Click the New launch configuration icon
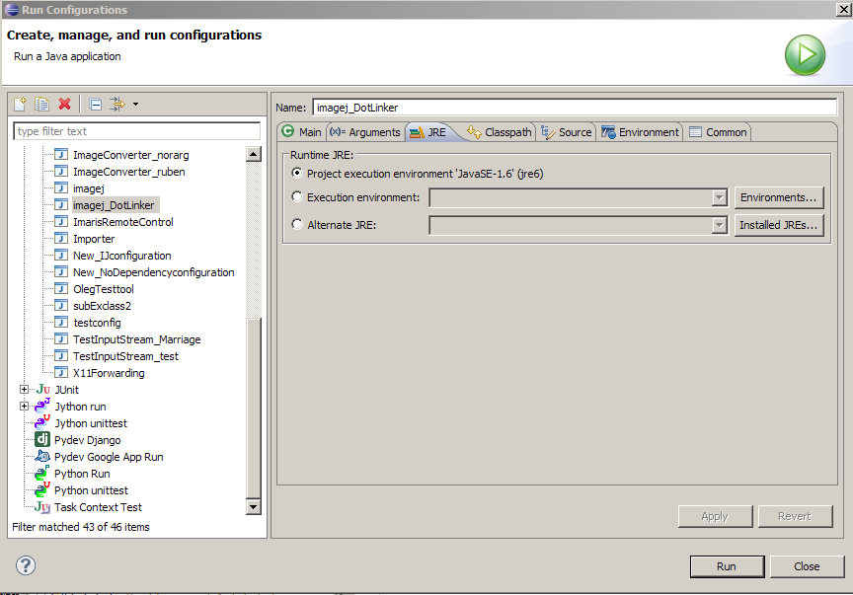 click(20, 104)
